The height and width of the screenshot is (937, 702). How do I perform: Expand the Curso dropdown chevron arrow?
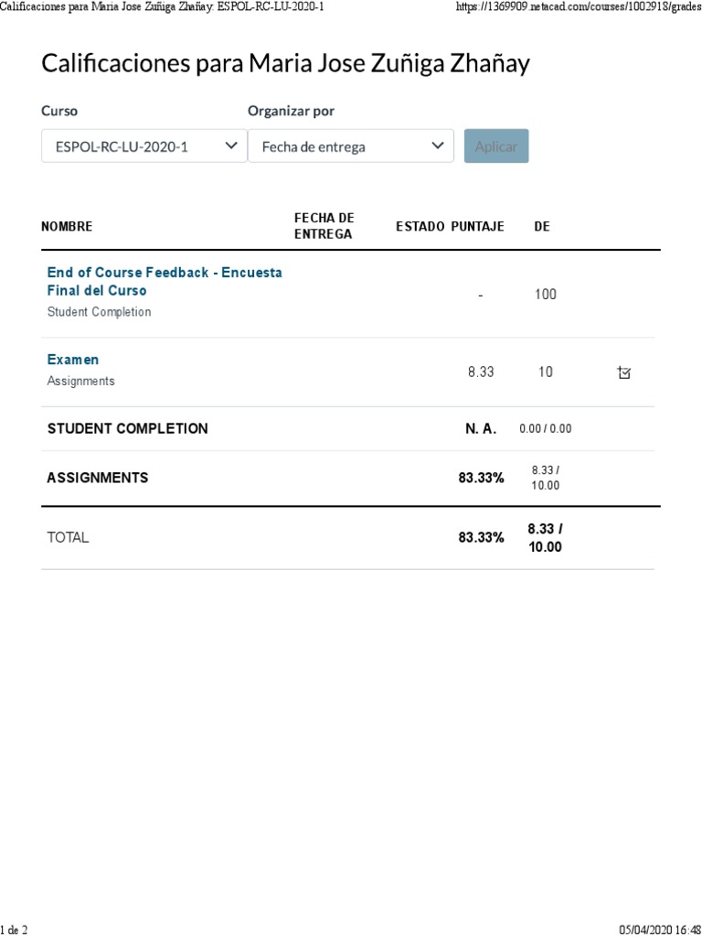click(231, 145)
